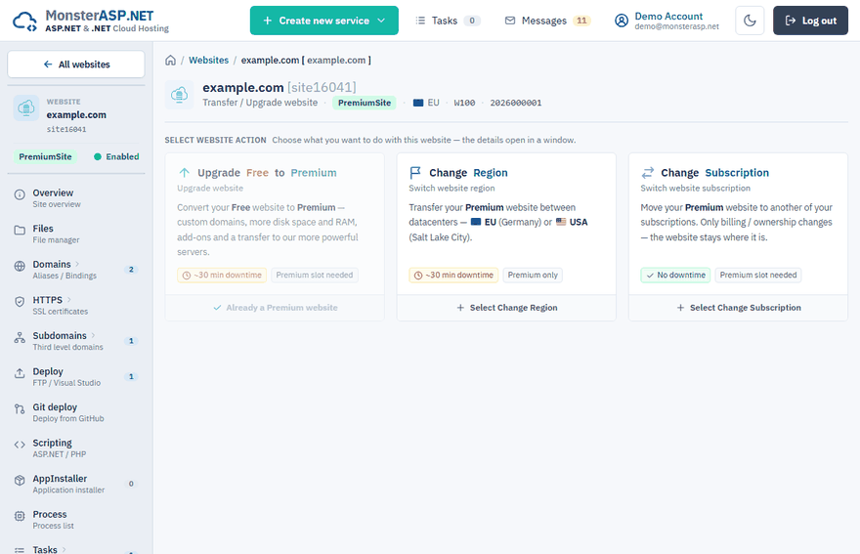Click the Git deploy branch icon

coord(20,408)
